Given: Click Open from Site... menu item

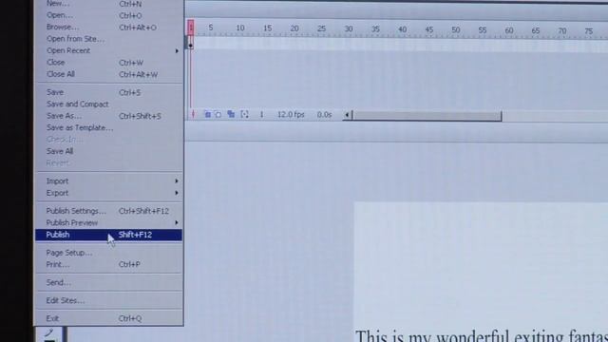Looking at the screenshot, I should tap(107, 39).
